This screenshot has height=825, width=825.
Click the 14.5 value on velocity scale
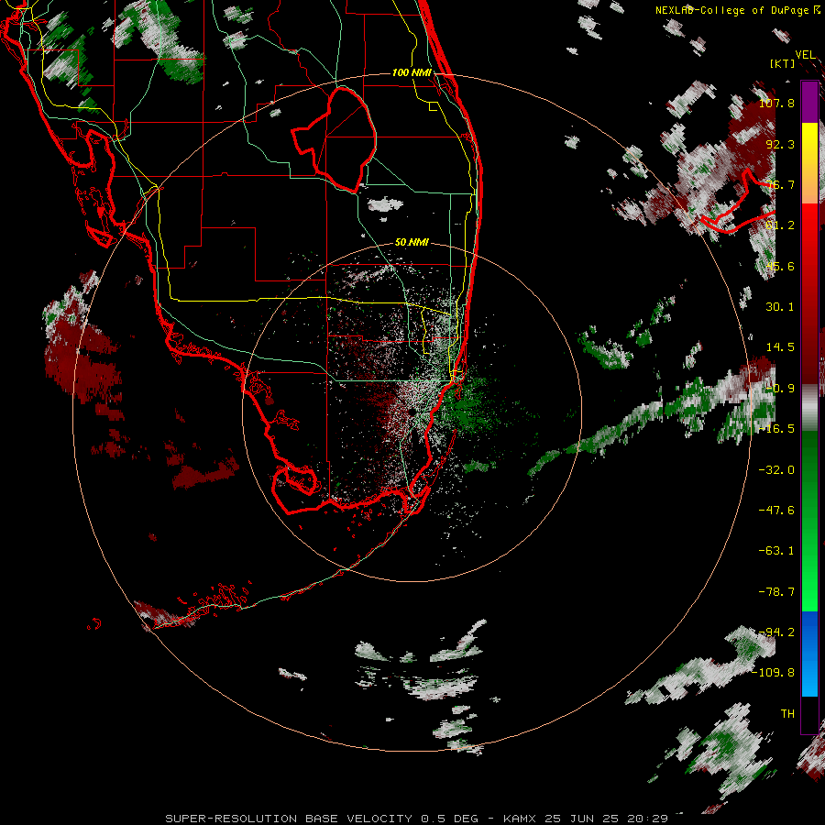point(780,347)
